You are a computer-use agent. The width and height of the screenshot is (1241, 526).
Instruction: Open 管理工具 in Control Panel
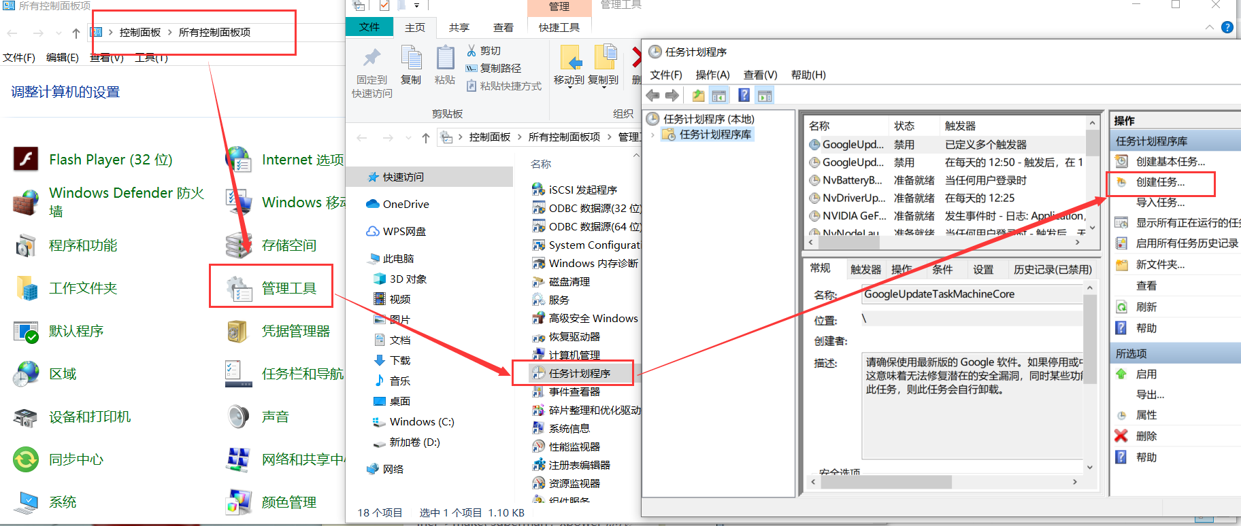(x=271, y=288)
